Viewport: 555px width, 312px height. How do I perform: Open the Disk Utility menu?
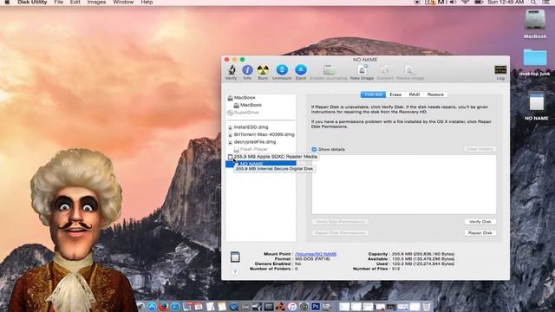click(32, 3)
